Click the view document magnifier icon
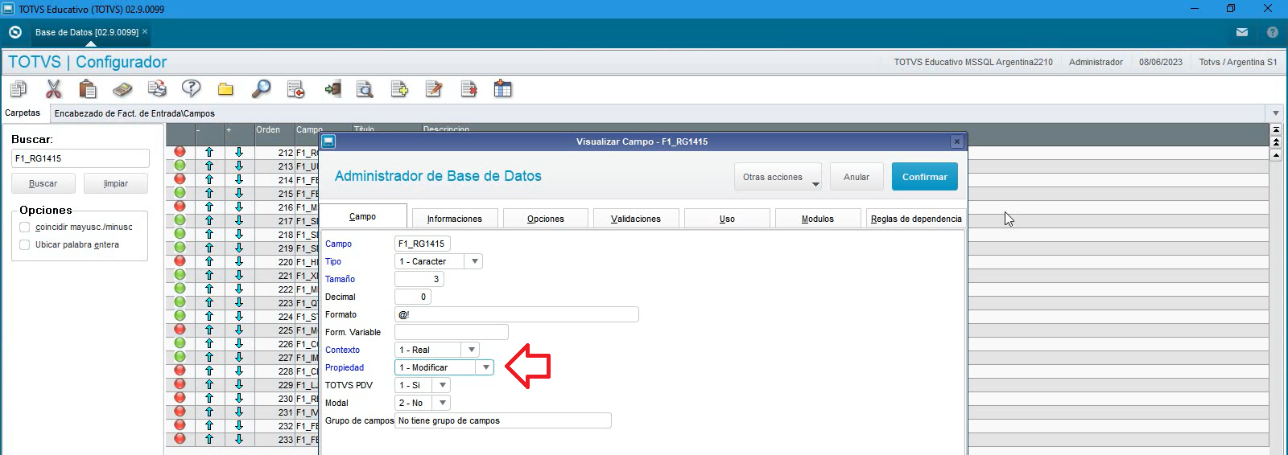 click(365, 89)
